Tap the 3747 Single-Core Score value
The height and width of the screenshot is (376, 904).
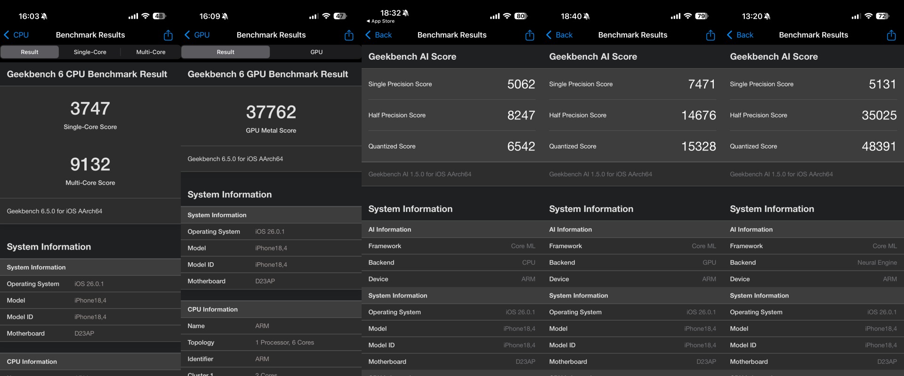point(90,109)
